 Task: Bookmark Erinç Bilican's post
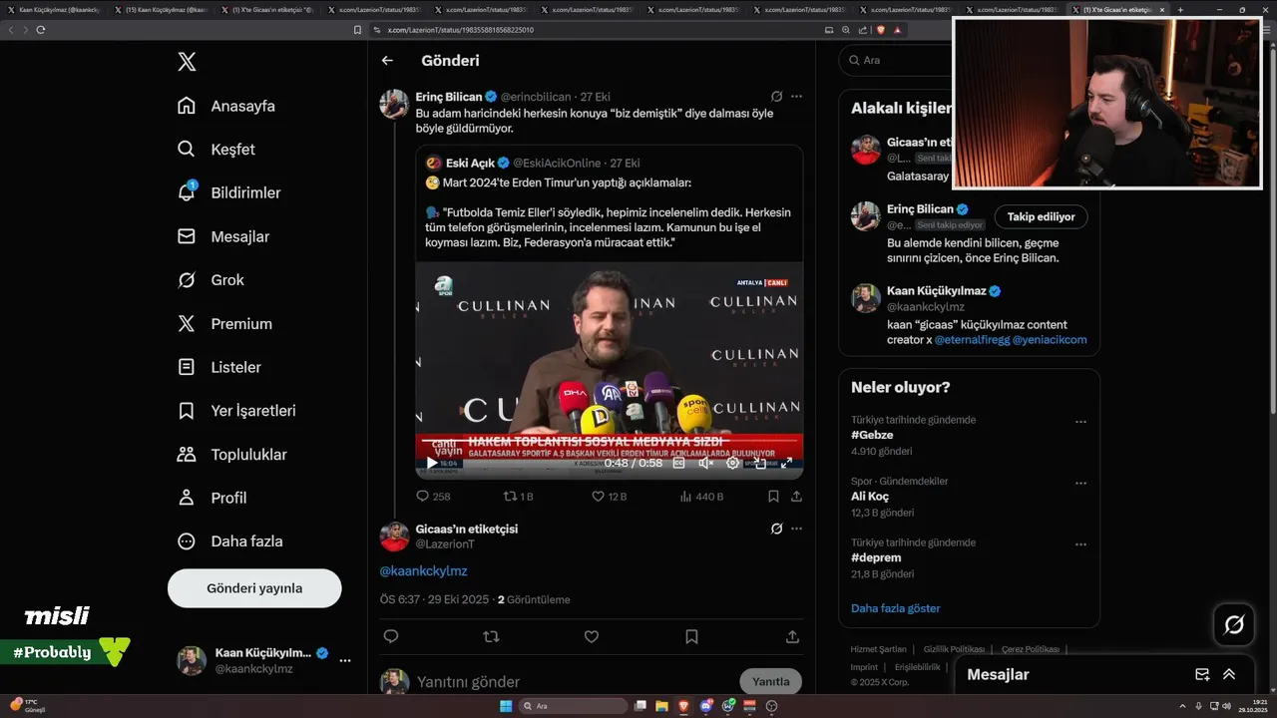773,496
